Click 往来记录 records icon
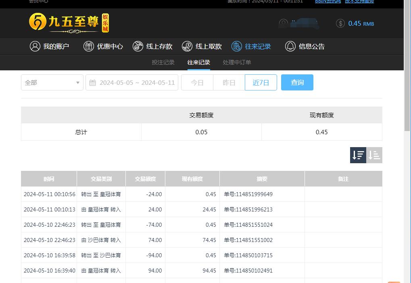Image resolution: width=411 pixels, height=283 pixels. 237,46
